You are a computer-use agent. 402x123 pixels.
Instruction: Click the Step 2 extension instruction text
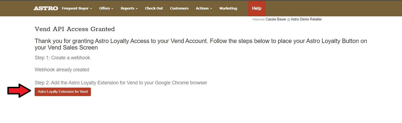[121, 83]
